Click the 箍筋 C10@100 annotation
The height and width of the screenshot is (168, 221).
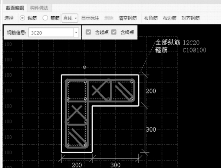tap(181, 50)
